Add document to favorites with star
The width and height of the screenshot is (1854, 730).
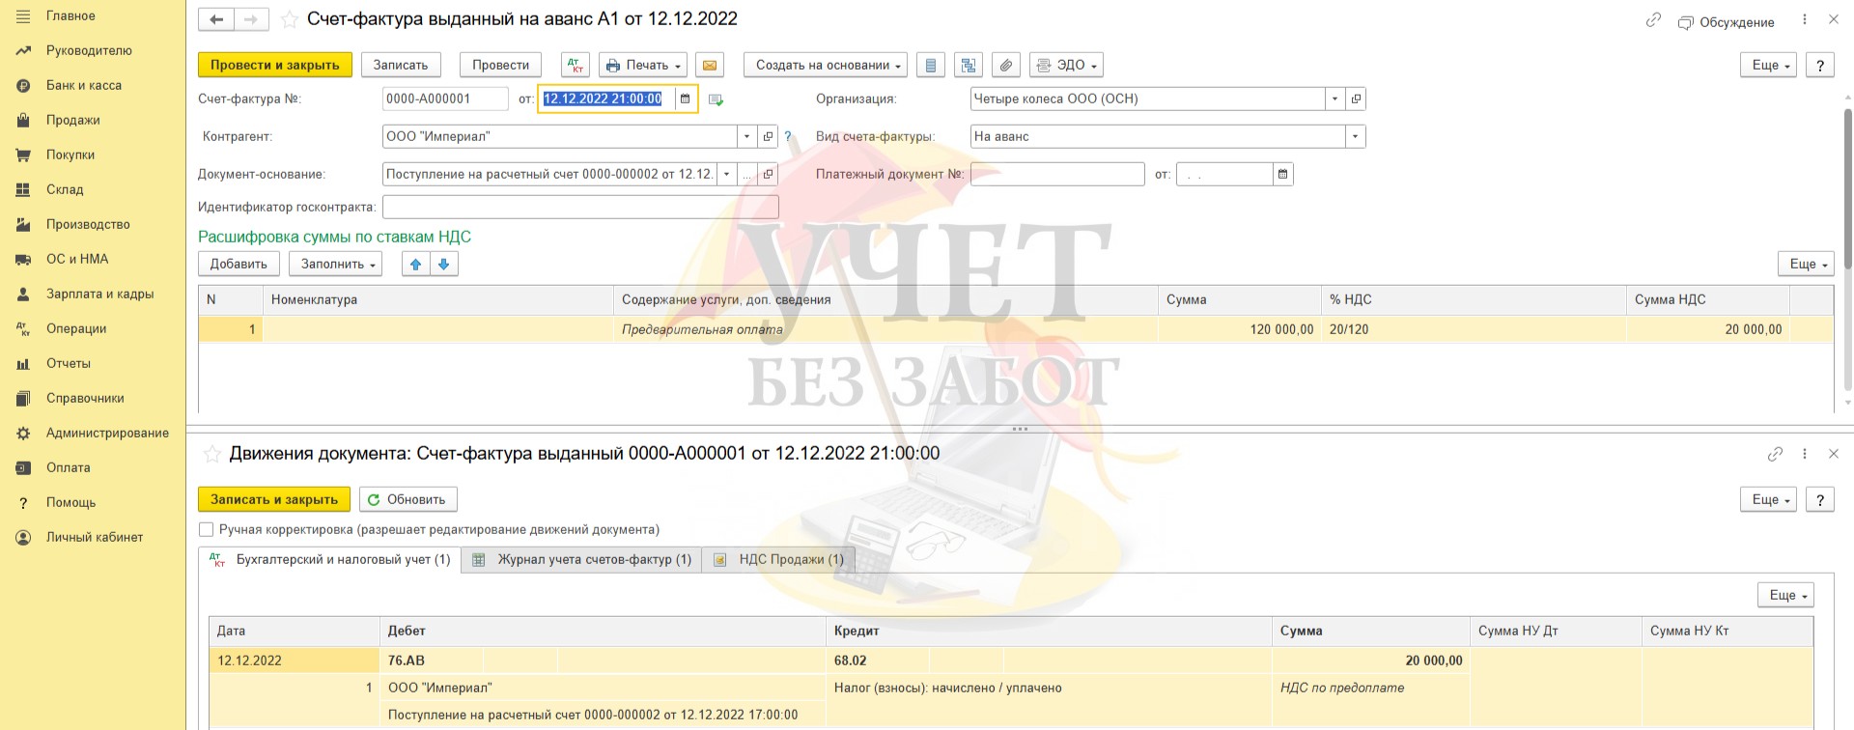click(x=289, y=19)
